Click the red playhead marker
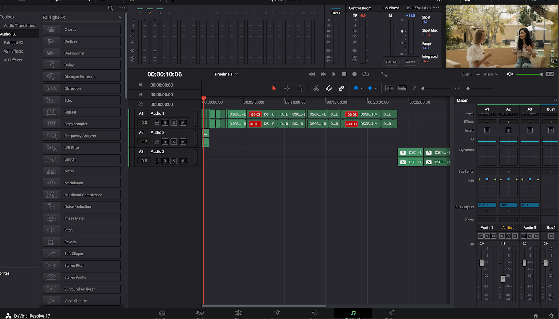The width and height of the screenshot is (559, 319). pyautogui.click(x=203, y=99)
